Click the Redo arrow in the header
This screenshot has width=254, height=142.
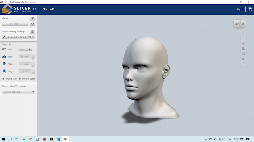coord(52,9)
